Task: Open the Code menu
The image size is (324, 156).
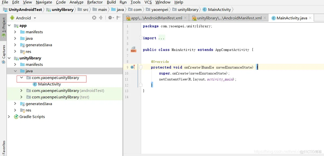Action: click(x=61, y=2)
